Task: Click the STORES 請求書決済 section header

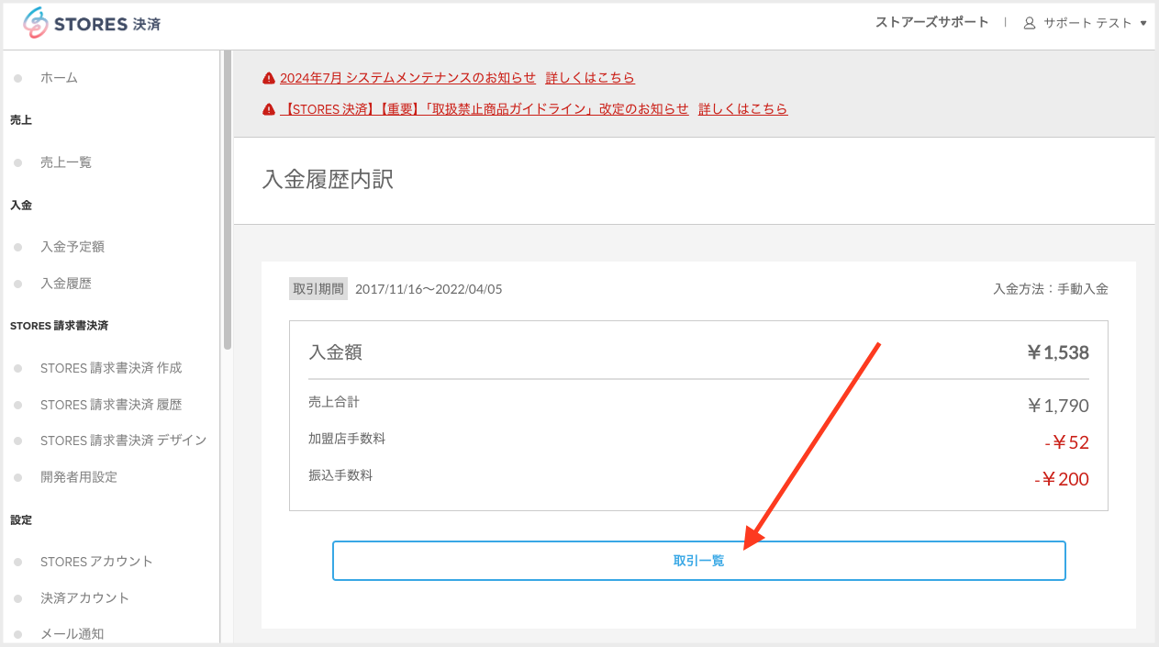Action: click(x=59, y=326)
